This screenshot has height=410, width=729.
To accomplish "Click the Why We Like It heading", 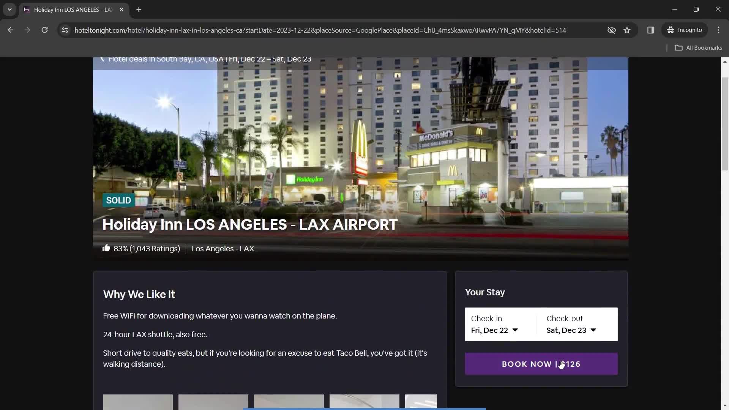I will click(x=139, y=294).
